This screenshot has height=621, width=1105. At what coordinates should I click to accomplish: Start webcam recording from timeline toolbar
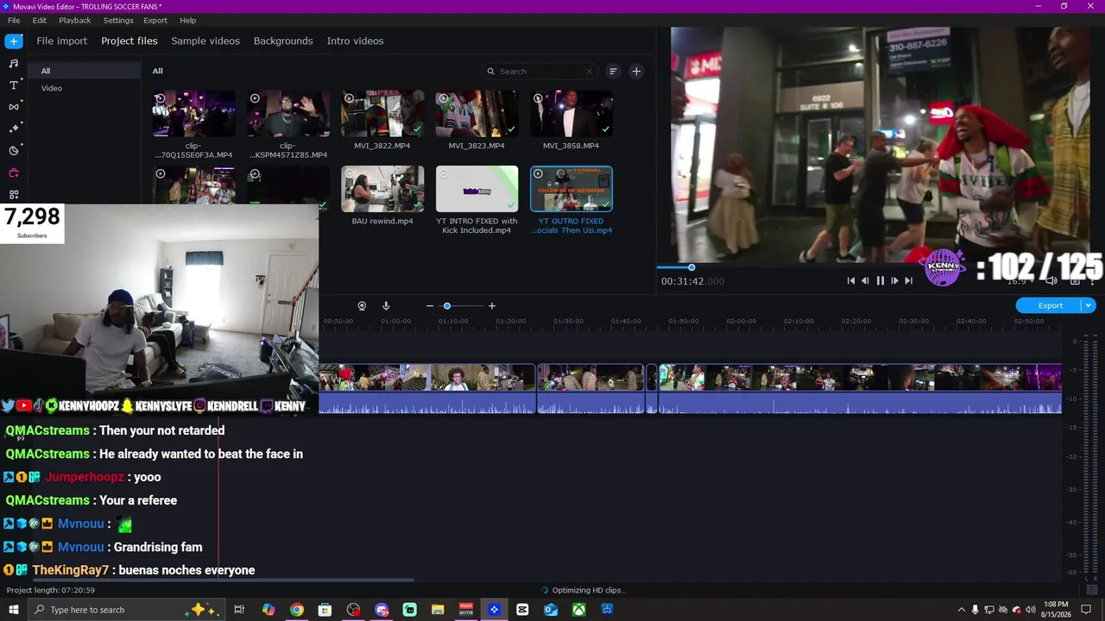coord(362,306)
